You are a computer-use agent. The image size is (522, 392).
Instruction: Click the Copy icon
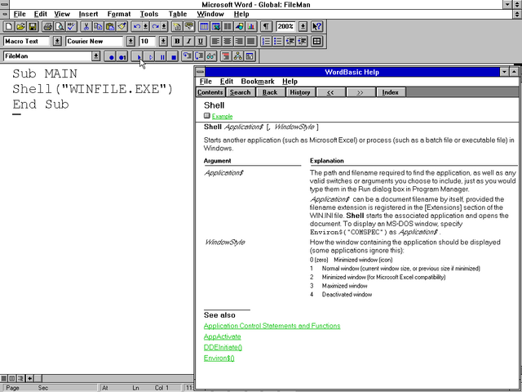click(x=98, y=26)
